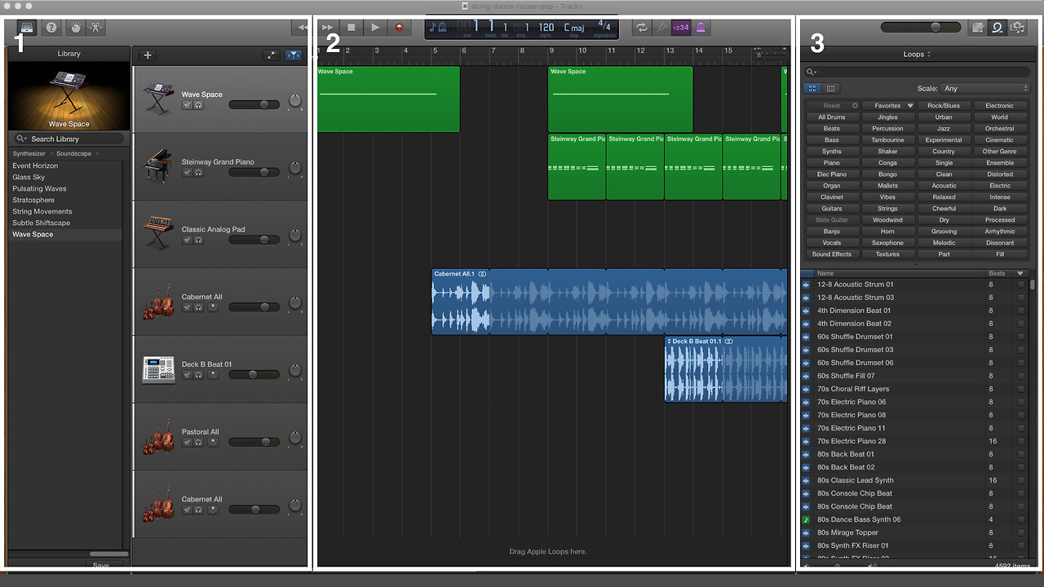The image size is (1044, 587).
Task: Click bar 9 on the timeline ruler
Action: coord(552,52)
